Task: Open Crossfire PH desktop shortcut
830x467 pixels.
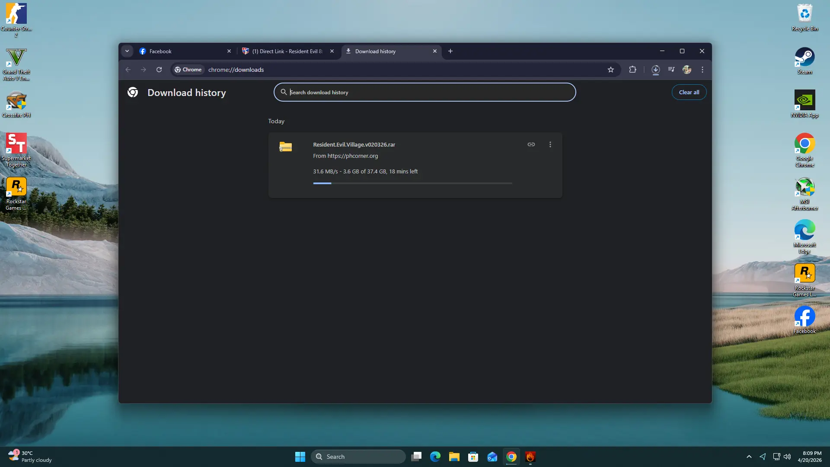Action: 16,104
